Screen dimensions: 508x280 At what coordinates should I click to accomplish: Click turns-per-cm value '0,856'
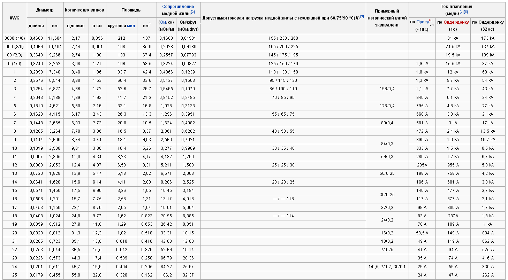click(x=97, y=38)
